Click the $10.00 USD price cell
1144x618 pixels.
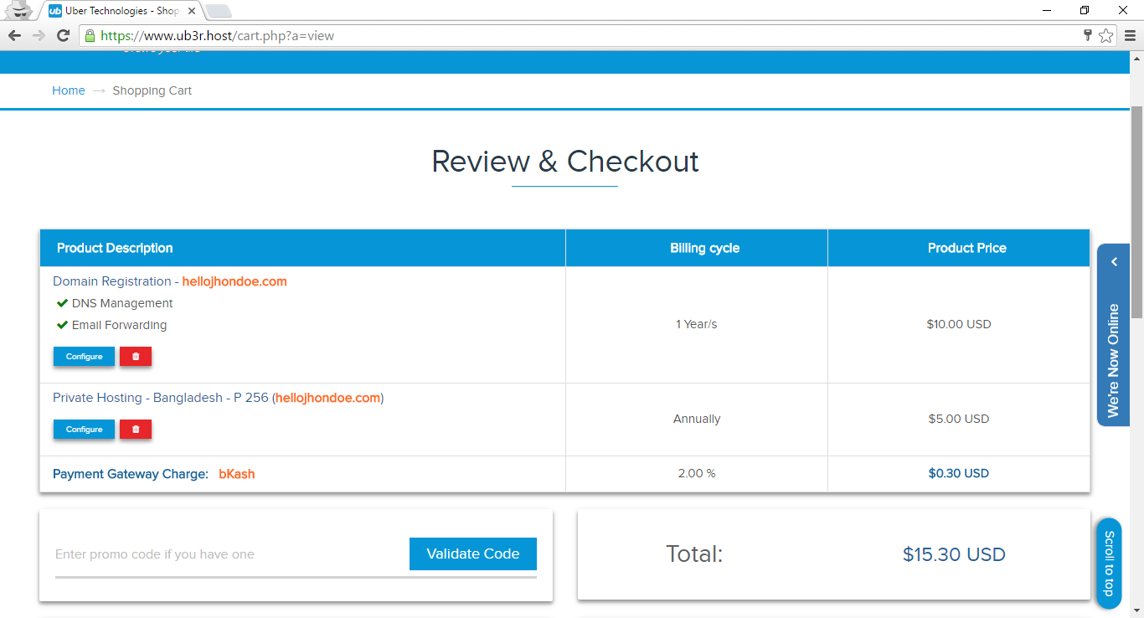pos(959,324)
